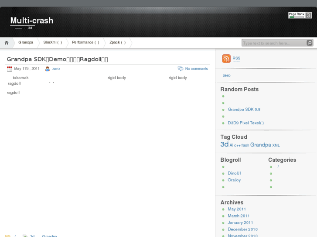Click the May 17th, 2011 date text
This screenshot has width=317, height=237.
click(x=27, y=69)
